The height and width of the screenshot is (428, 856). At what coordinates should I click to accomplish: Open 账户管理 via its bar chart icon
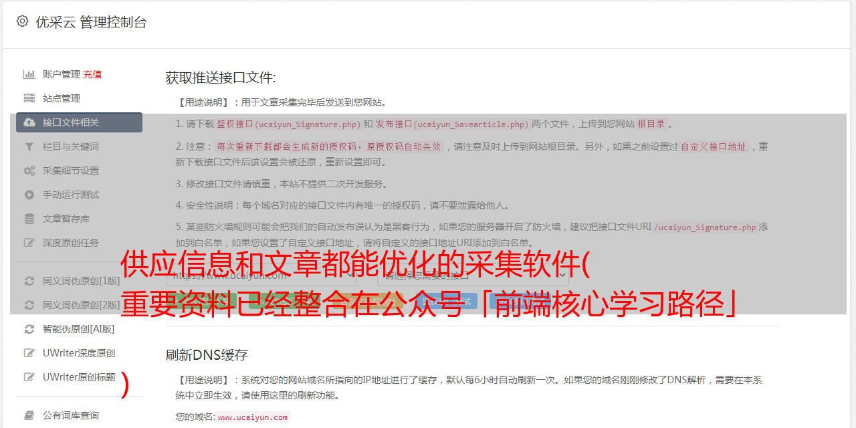tap(29, 74)
